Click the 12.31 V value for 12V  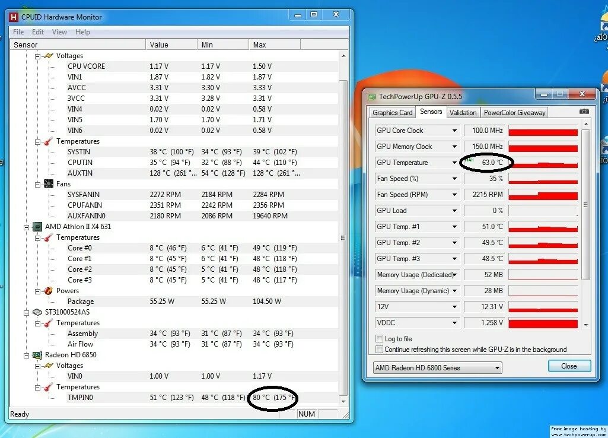tap(492, 307)
